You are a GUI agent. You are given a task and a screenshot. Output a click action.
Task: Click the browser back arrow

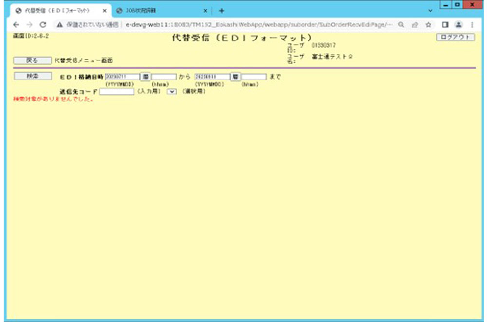point(17,24)
